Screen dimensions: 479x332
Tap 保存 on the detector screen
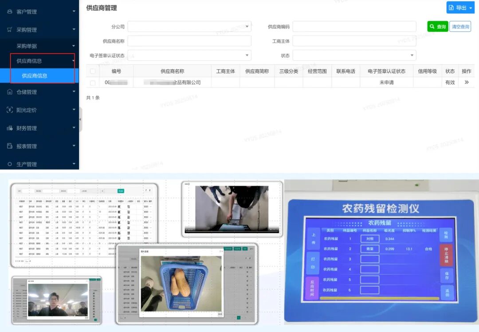(x=446, y=276)
